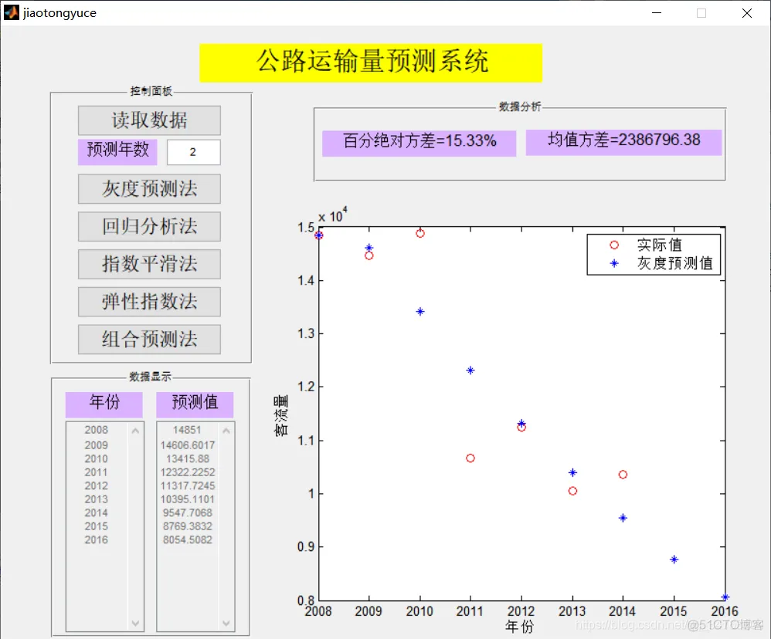Click the jiaotongyuce application icon in the title bar
771x639 pixels.
(10, 12)
